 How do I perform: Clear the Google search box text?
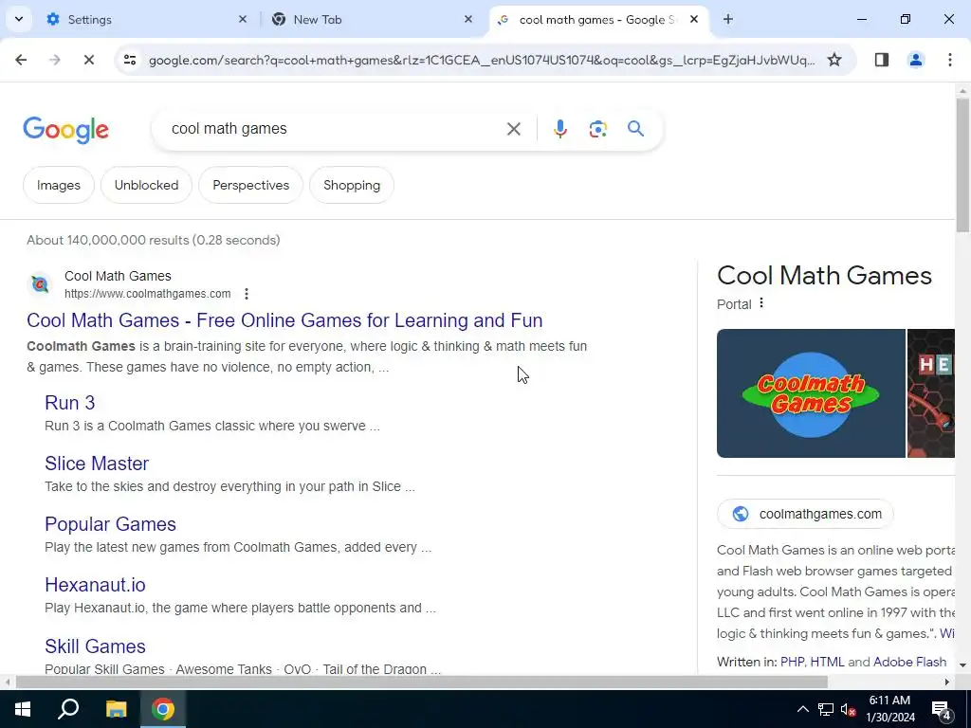[513, 129]
